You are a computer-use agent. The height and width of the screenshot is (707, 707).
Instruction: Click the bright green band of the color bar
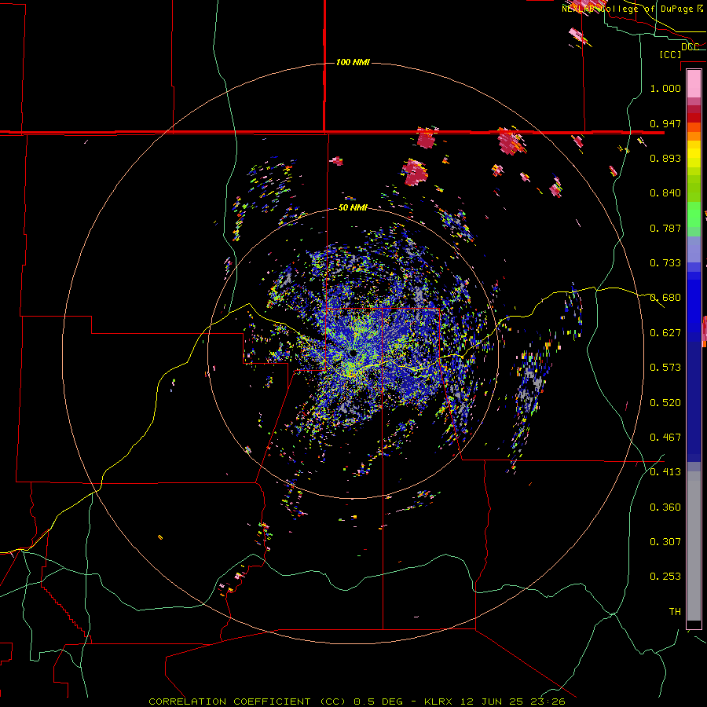[694, 214]
